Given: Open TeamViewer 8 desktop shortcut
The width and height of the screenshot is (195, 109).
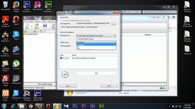Looking at the screenshot, I should [x=16, y=95].
